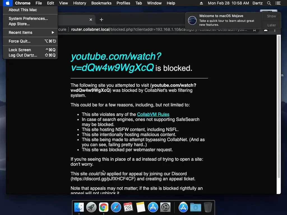The width and height of the screenshot is (287, 215).
Task: Open the Edit menu
Action: tap(50, 3)
